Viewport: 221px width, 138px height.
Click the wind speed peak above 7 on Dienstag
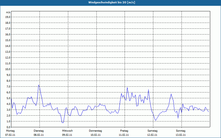(x=38, y=85)
